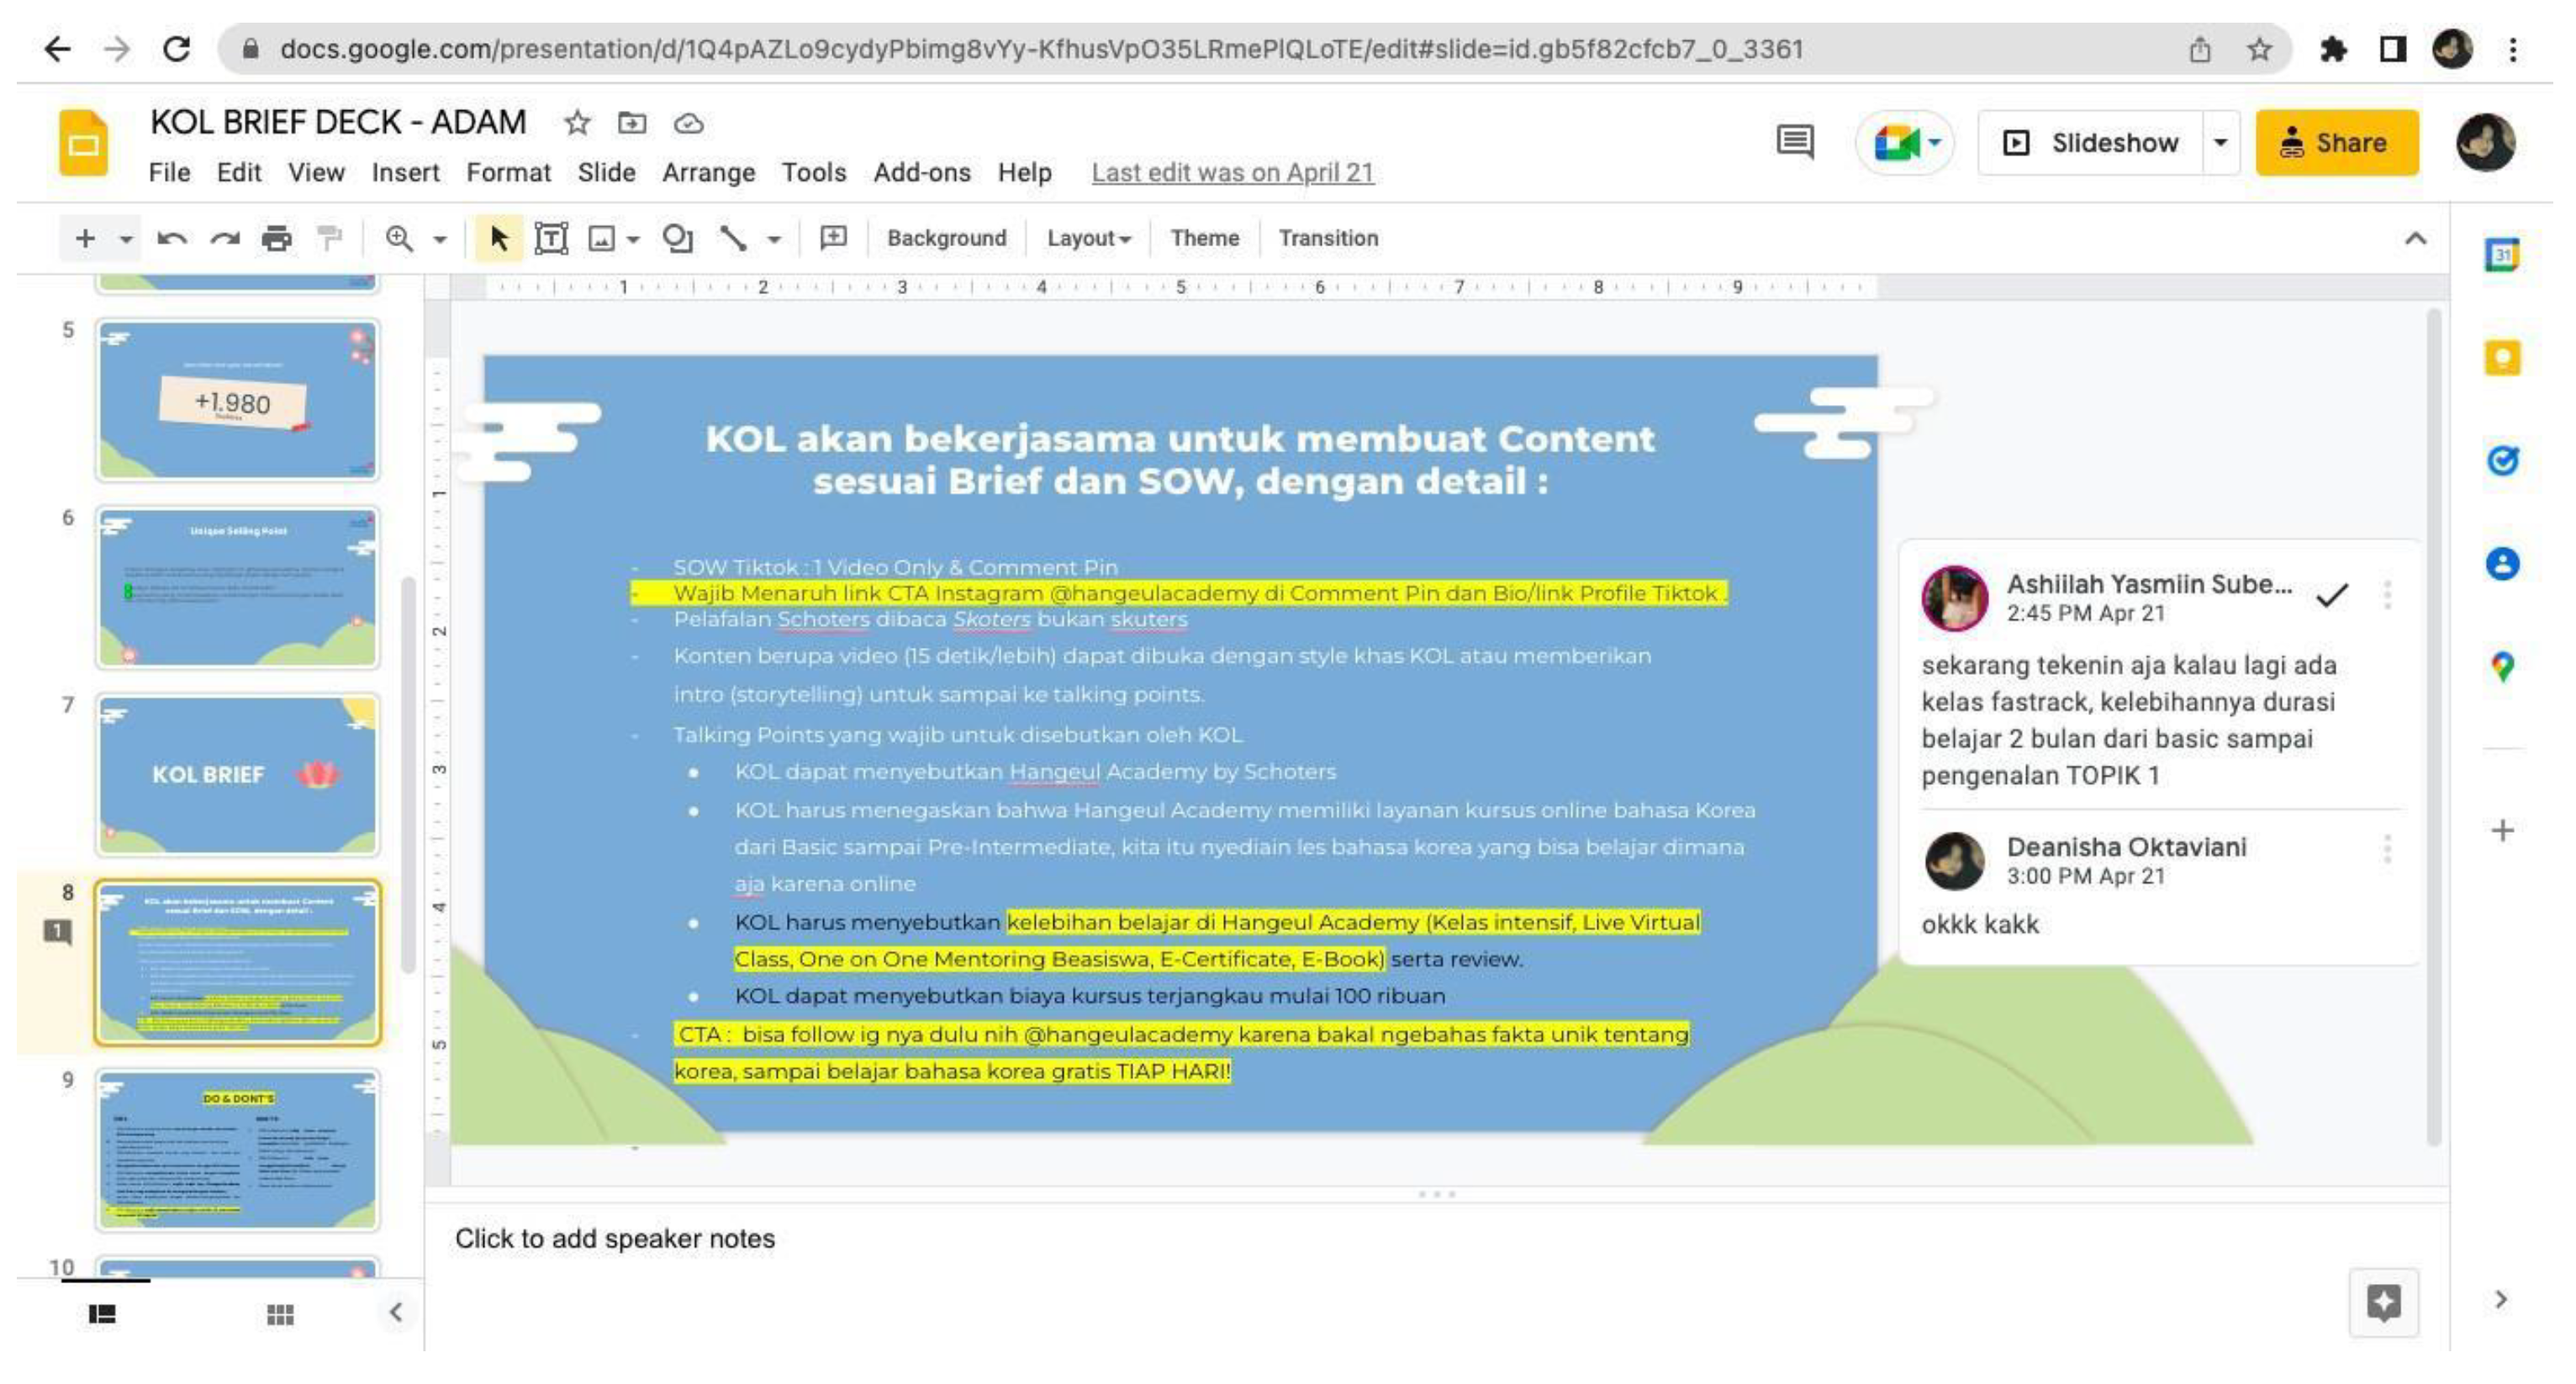Open the 'Last edit was on April 21' link
This screenshot has width=2576, height=1384.
tap(1232, 173)
